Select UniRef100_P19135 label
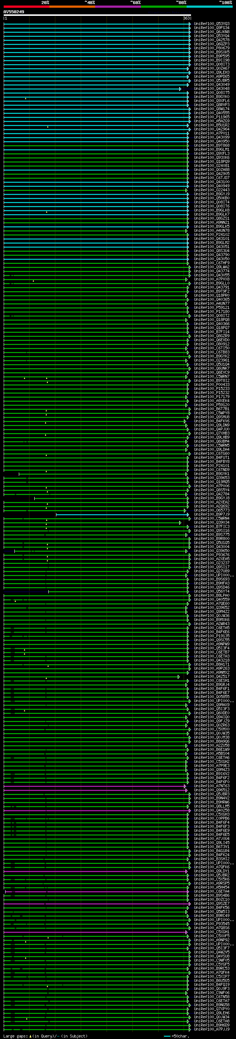The height and width of the screenshot is (1039, 236). (x=212, y=636)
